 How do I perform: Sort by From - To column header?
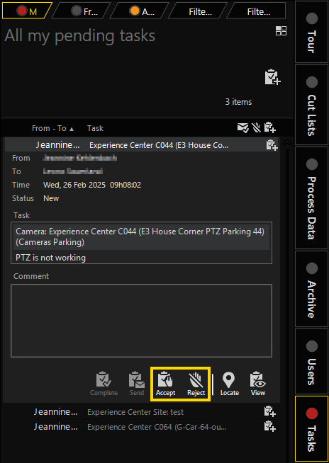[53, 128]
